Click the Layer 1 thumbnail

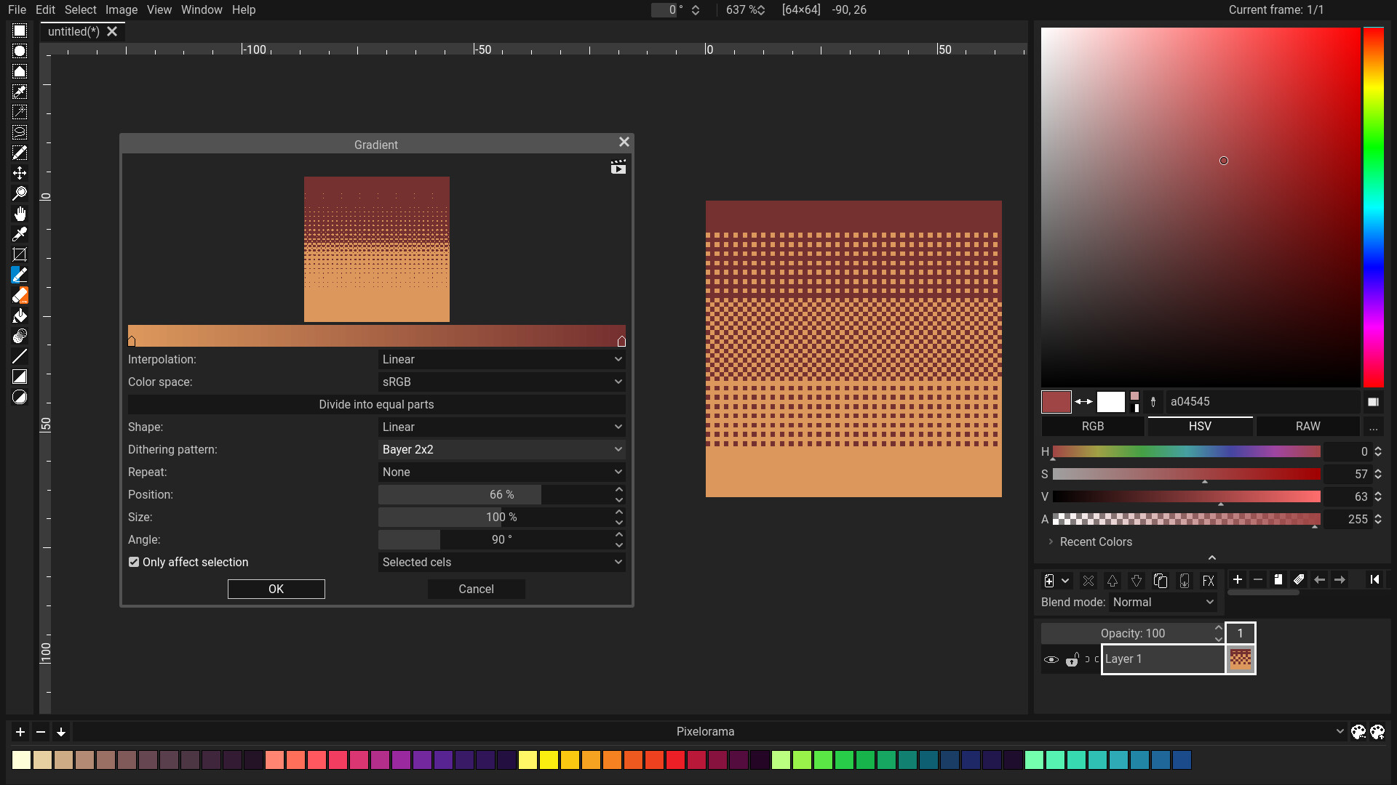point(1240,659)
